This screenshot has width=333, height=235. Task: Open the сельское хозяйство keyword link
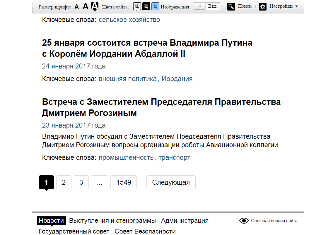point(129,20)
